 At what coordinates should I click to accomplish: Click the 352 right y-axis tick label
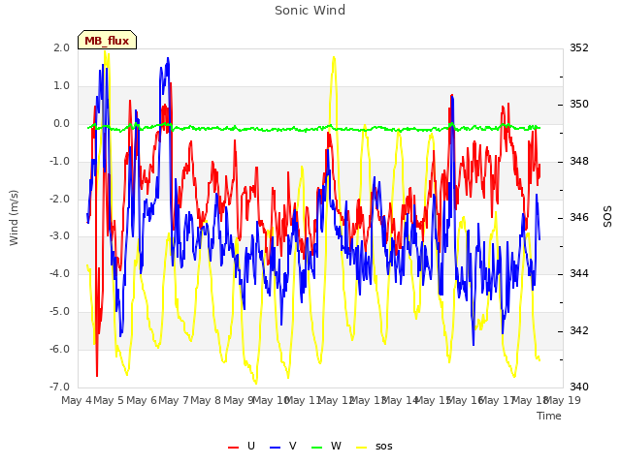(579, 47)
